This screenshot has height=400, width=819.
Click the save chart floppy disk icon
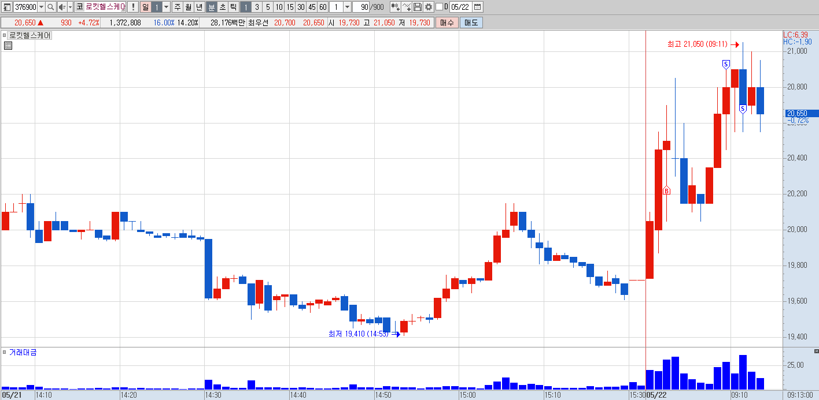coord(418,7)
